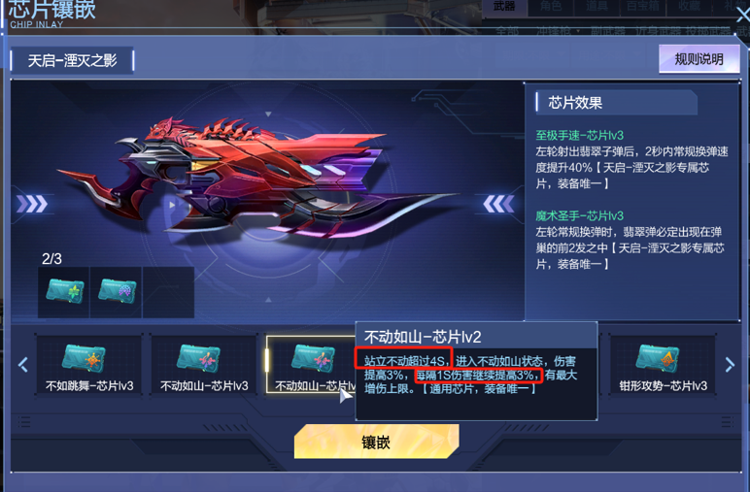Select the 钳形攻势-芯片lv3 chip

(663, 364)
